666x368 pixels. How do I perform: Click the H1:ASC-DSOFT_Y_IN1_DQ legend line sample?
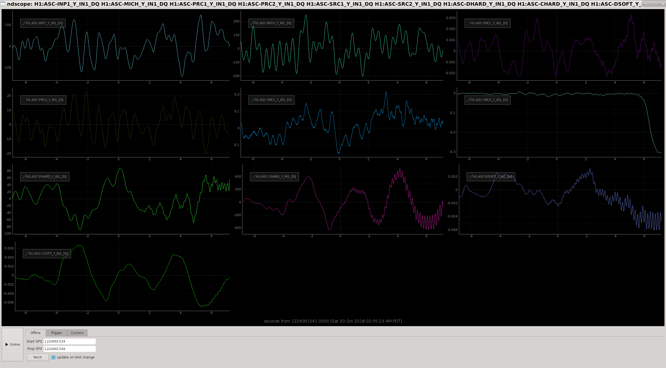tap(470, 177)
